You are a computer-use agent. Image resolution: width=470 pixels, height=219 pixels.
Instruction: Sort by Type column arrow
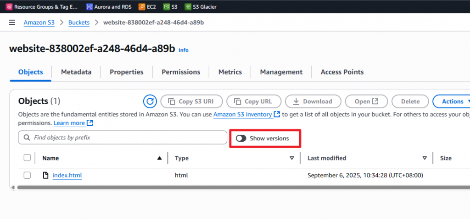click(292, 158)
